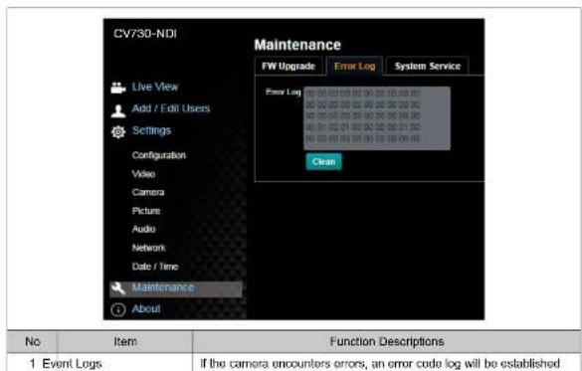The image size is (582, 371).
Task: Click the About info icon
Action: [x=118, y=309]
